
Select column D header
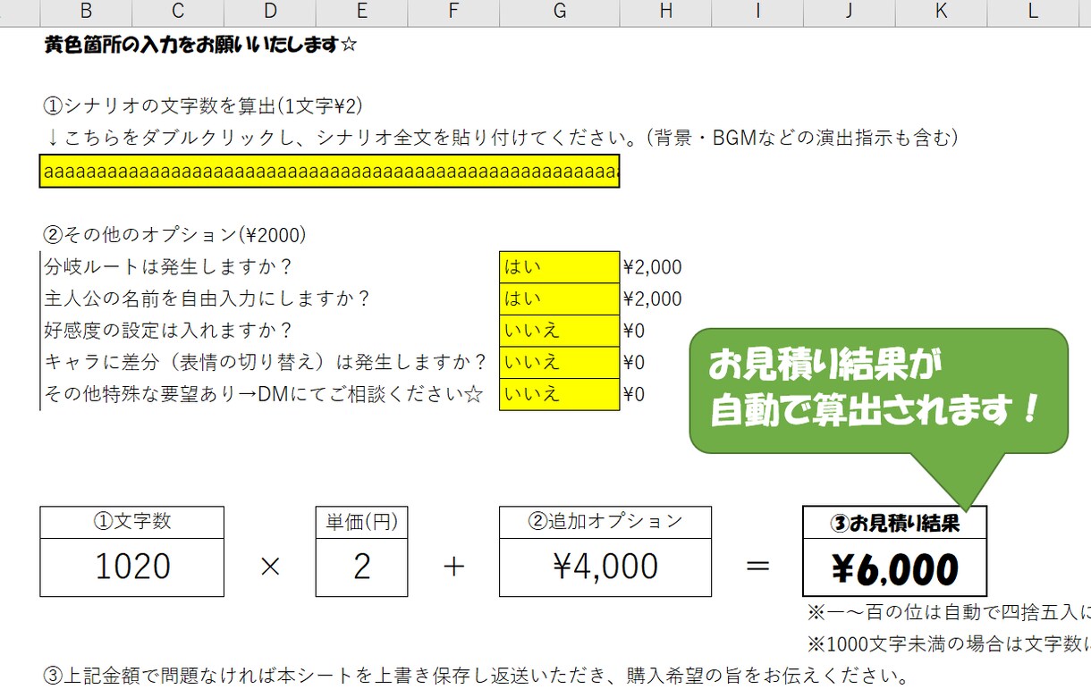(270, 12)
